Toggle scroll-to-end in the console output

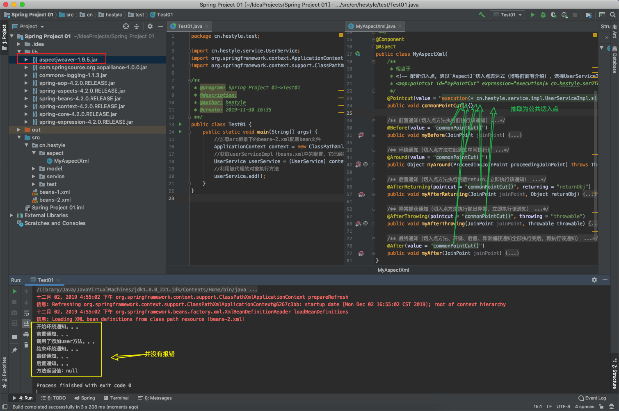pyautogui.click(x=27, y=323)
